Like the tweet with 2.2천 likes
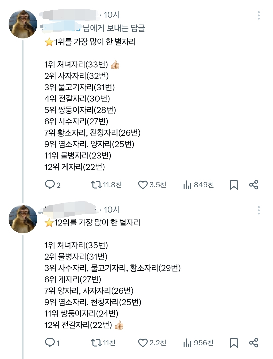Viewport: 273px width, 359px height. [x=143, y=343]
